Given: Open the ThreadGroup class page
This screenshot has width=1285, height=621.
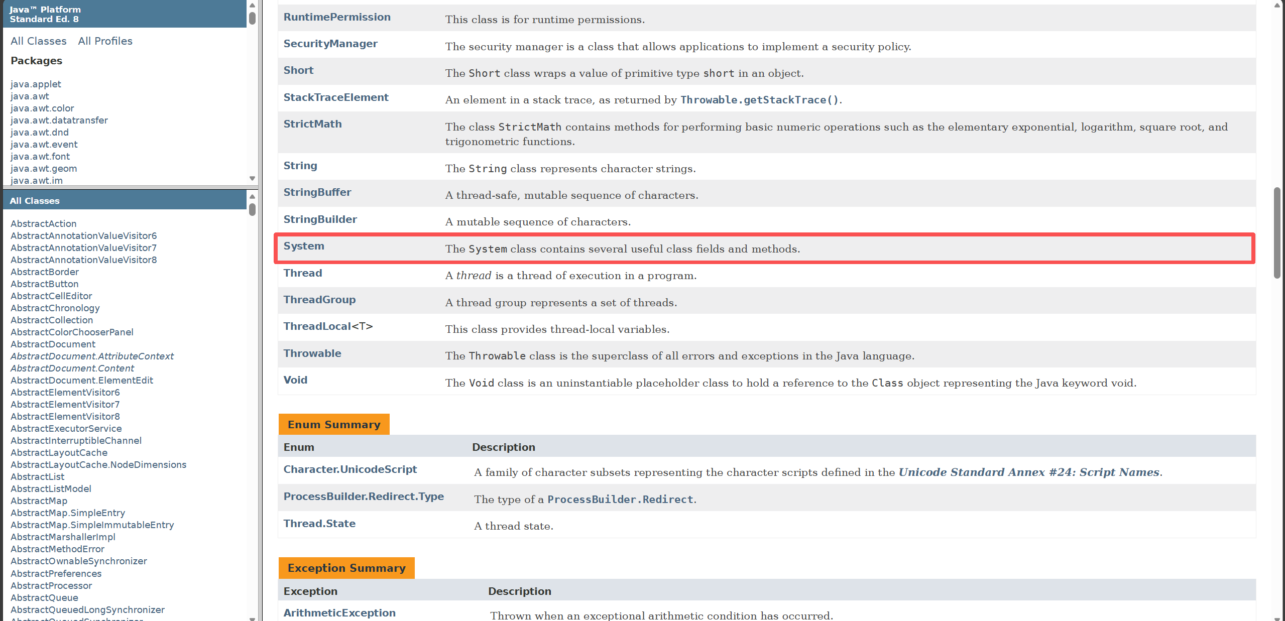Looking at the screenshot, I should (319, 300).
